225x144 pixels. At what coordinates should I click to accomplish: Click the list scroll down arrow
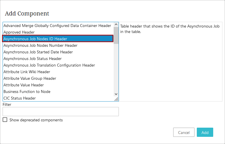coord(116,94)
